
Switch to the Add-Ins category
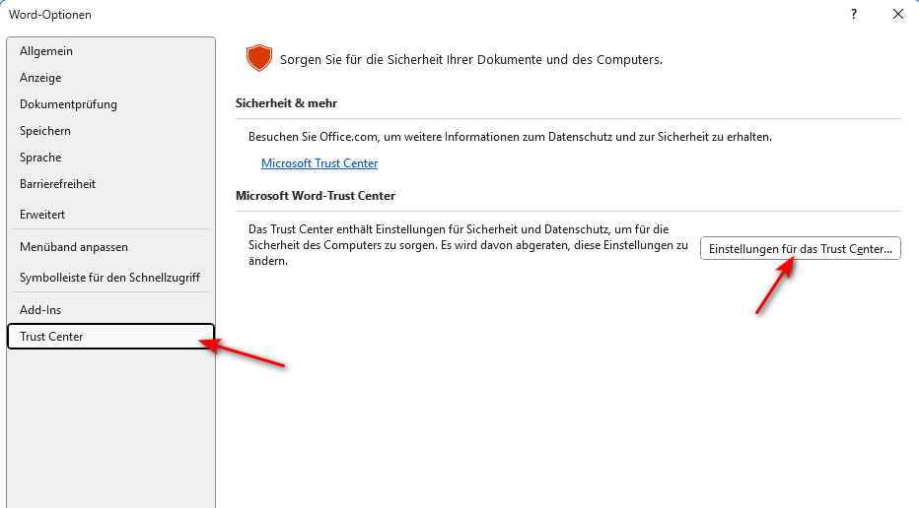(x=40, y=310)
